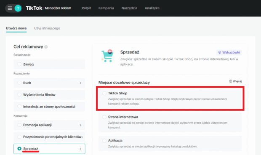Click the Aplikacja description text

pyautogui.click(x=153, y=147)
